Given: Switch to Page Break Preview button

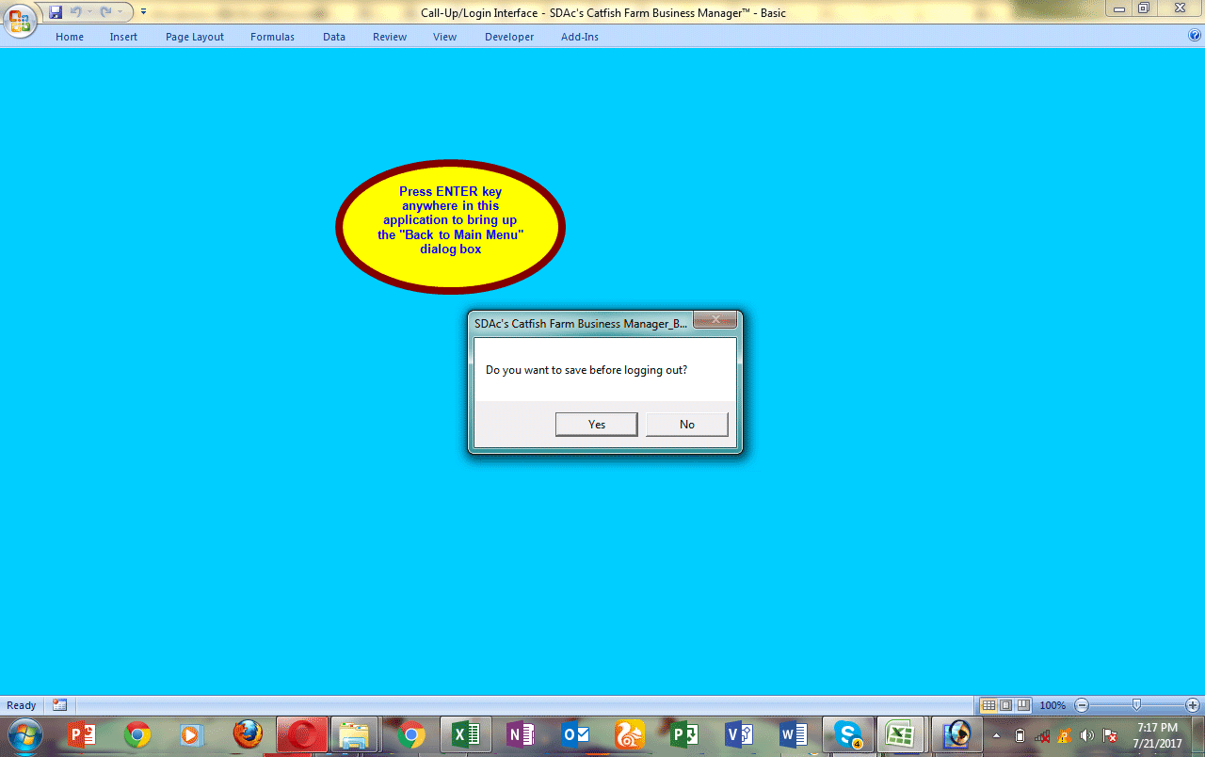Looking at the screenshot, I should 1023,705.
